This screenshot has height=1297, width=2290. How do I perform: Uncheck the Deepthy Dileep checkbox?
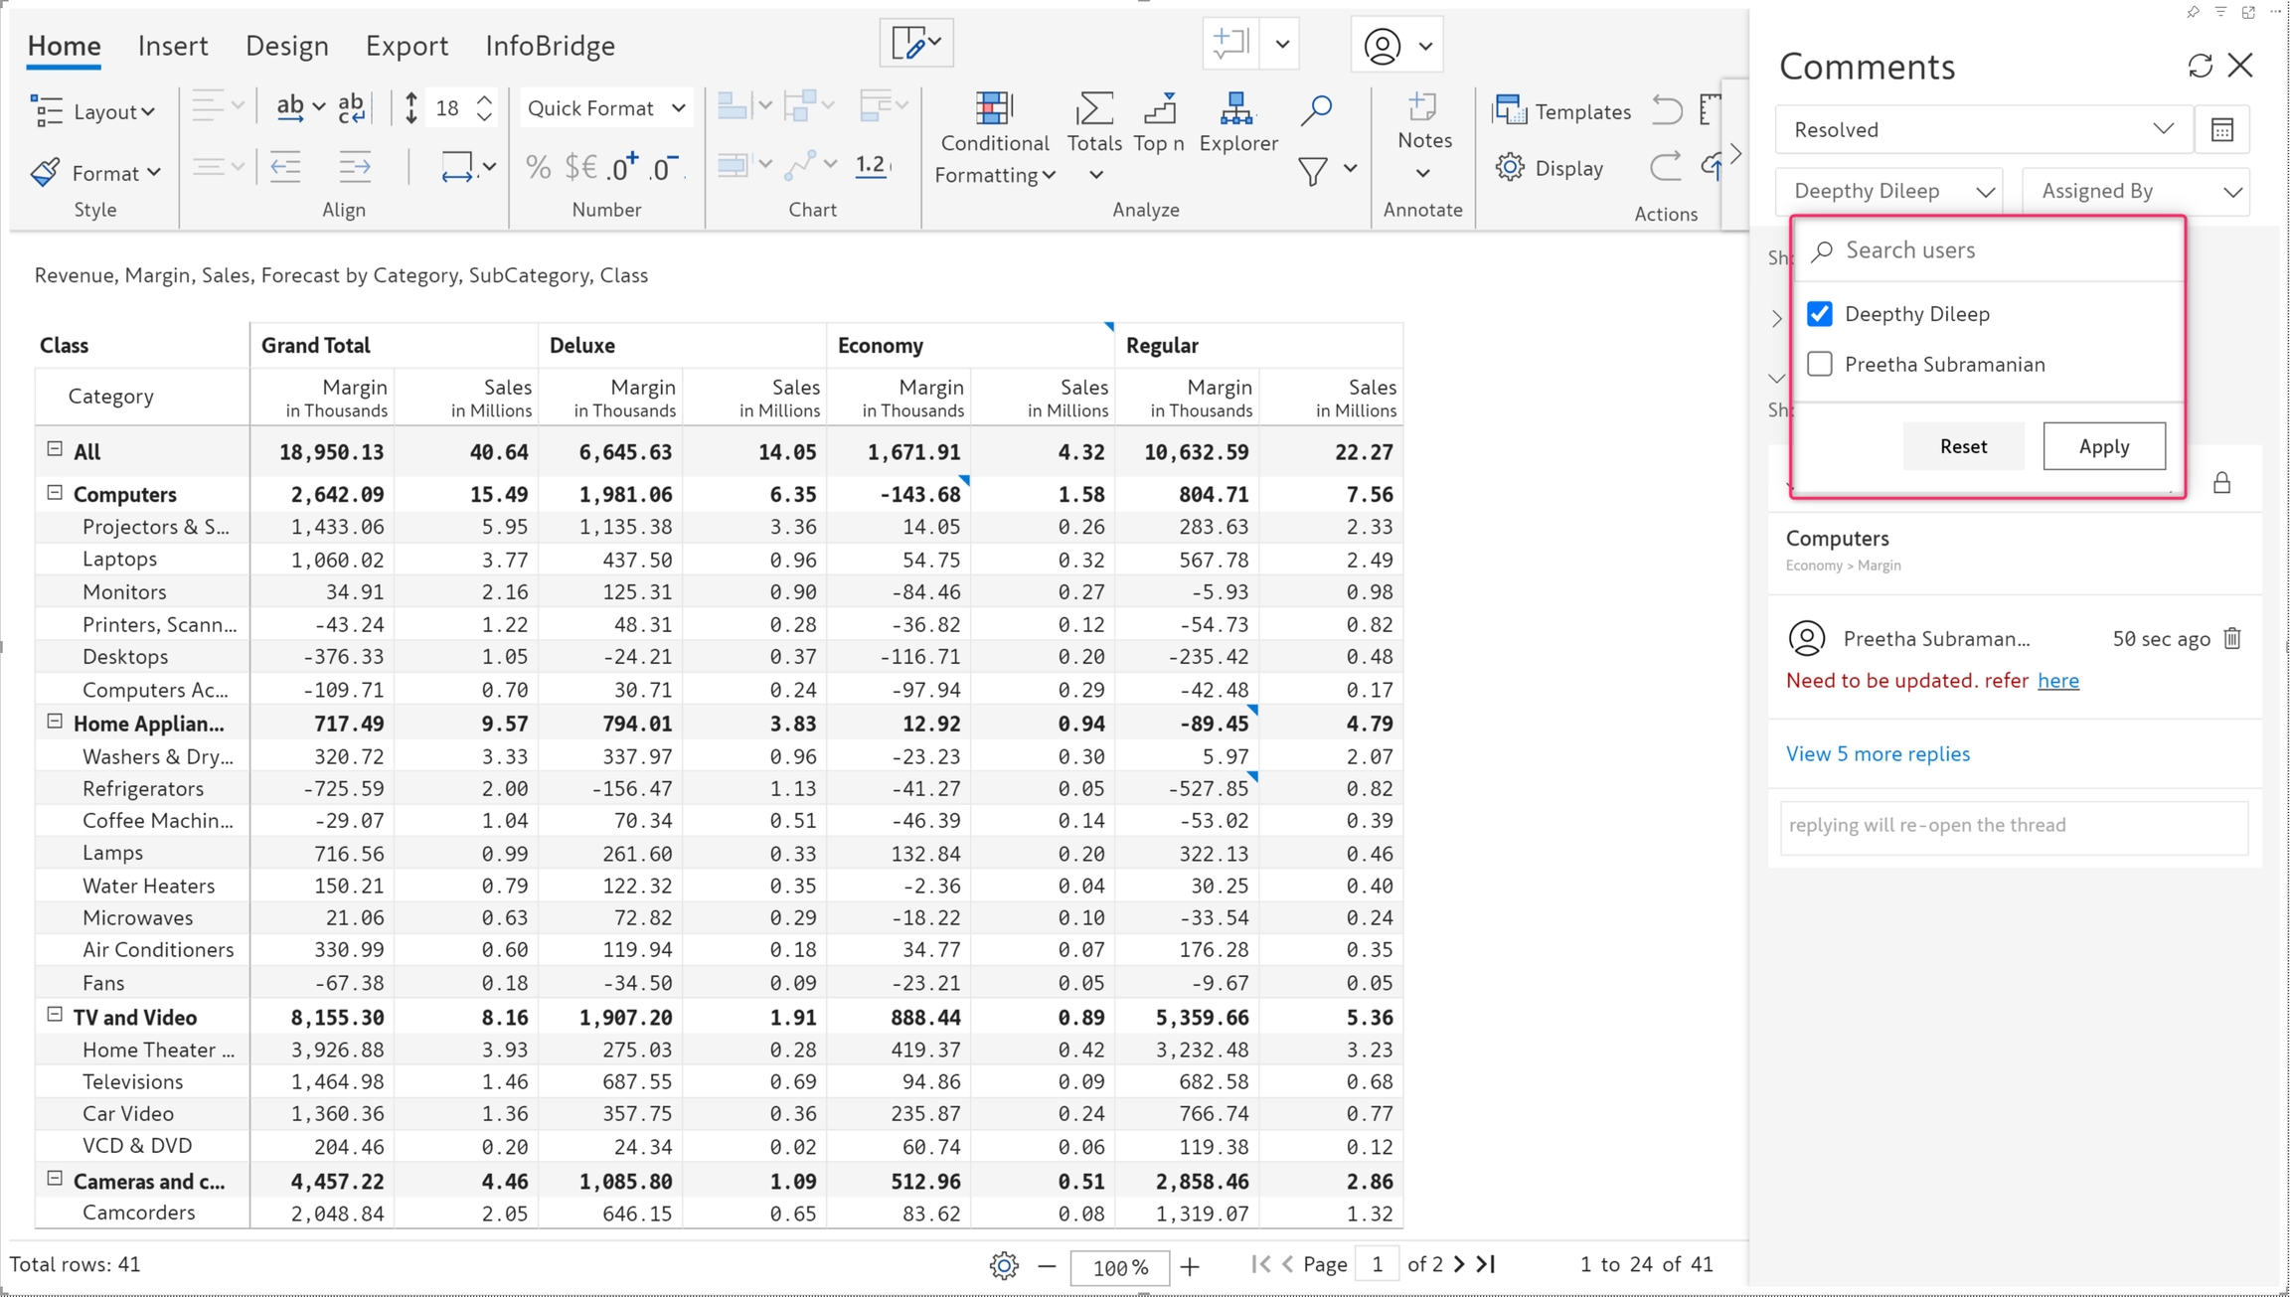(x=1820, y=314)
